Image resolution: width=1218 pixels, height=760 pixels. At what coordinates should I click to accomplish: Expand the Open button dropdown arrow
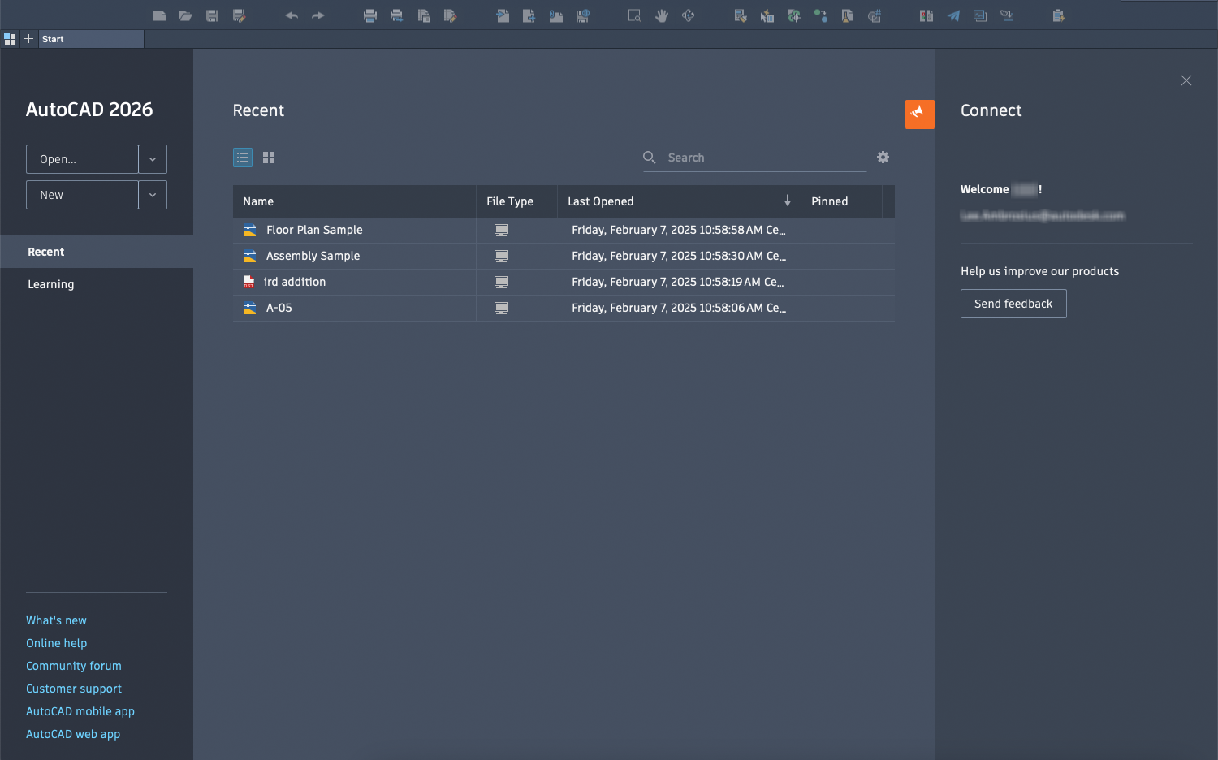pos(153,159)
